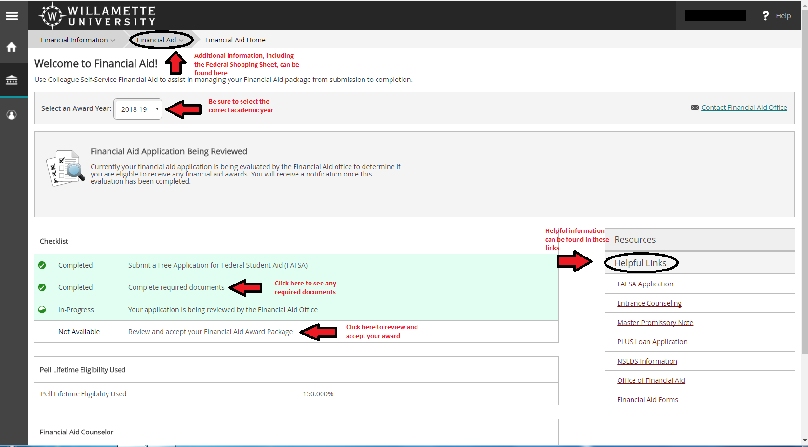Go to the Home sidebar icon
808x447 pixels.
(12, 47)
